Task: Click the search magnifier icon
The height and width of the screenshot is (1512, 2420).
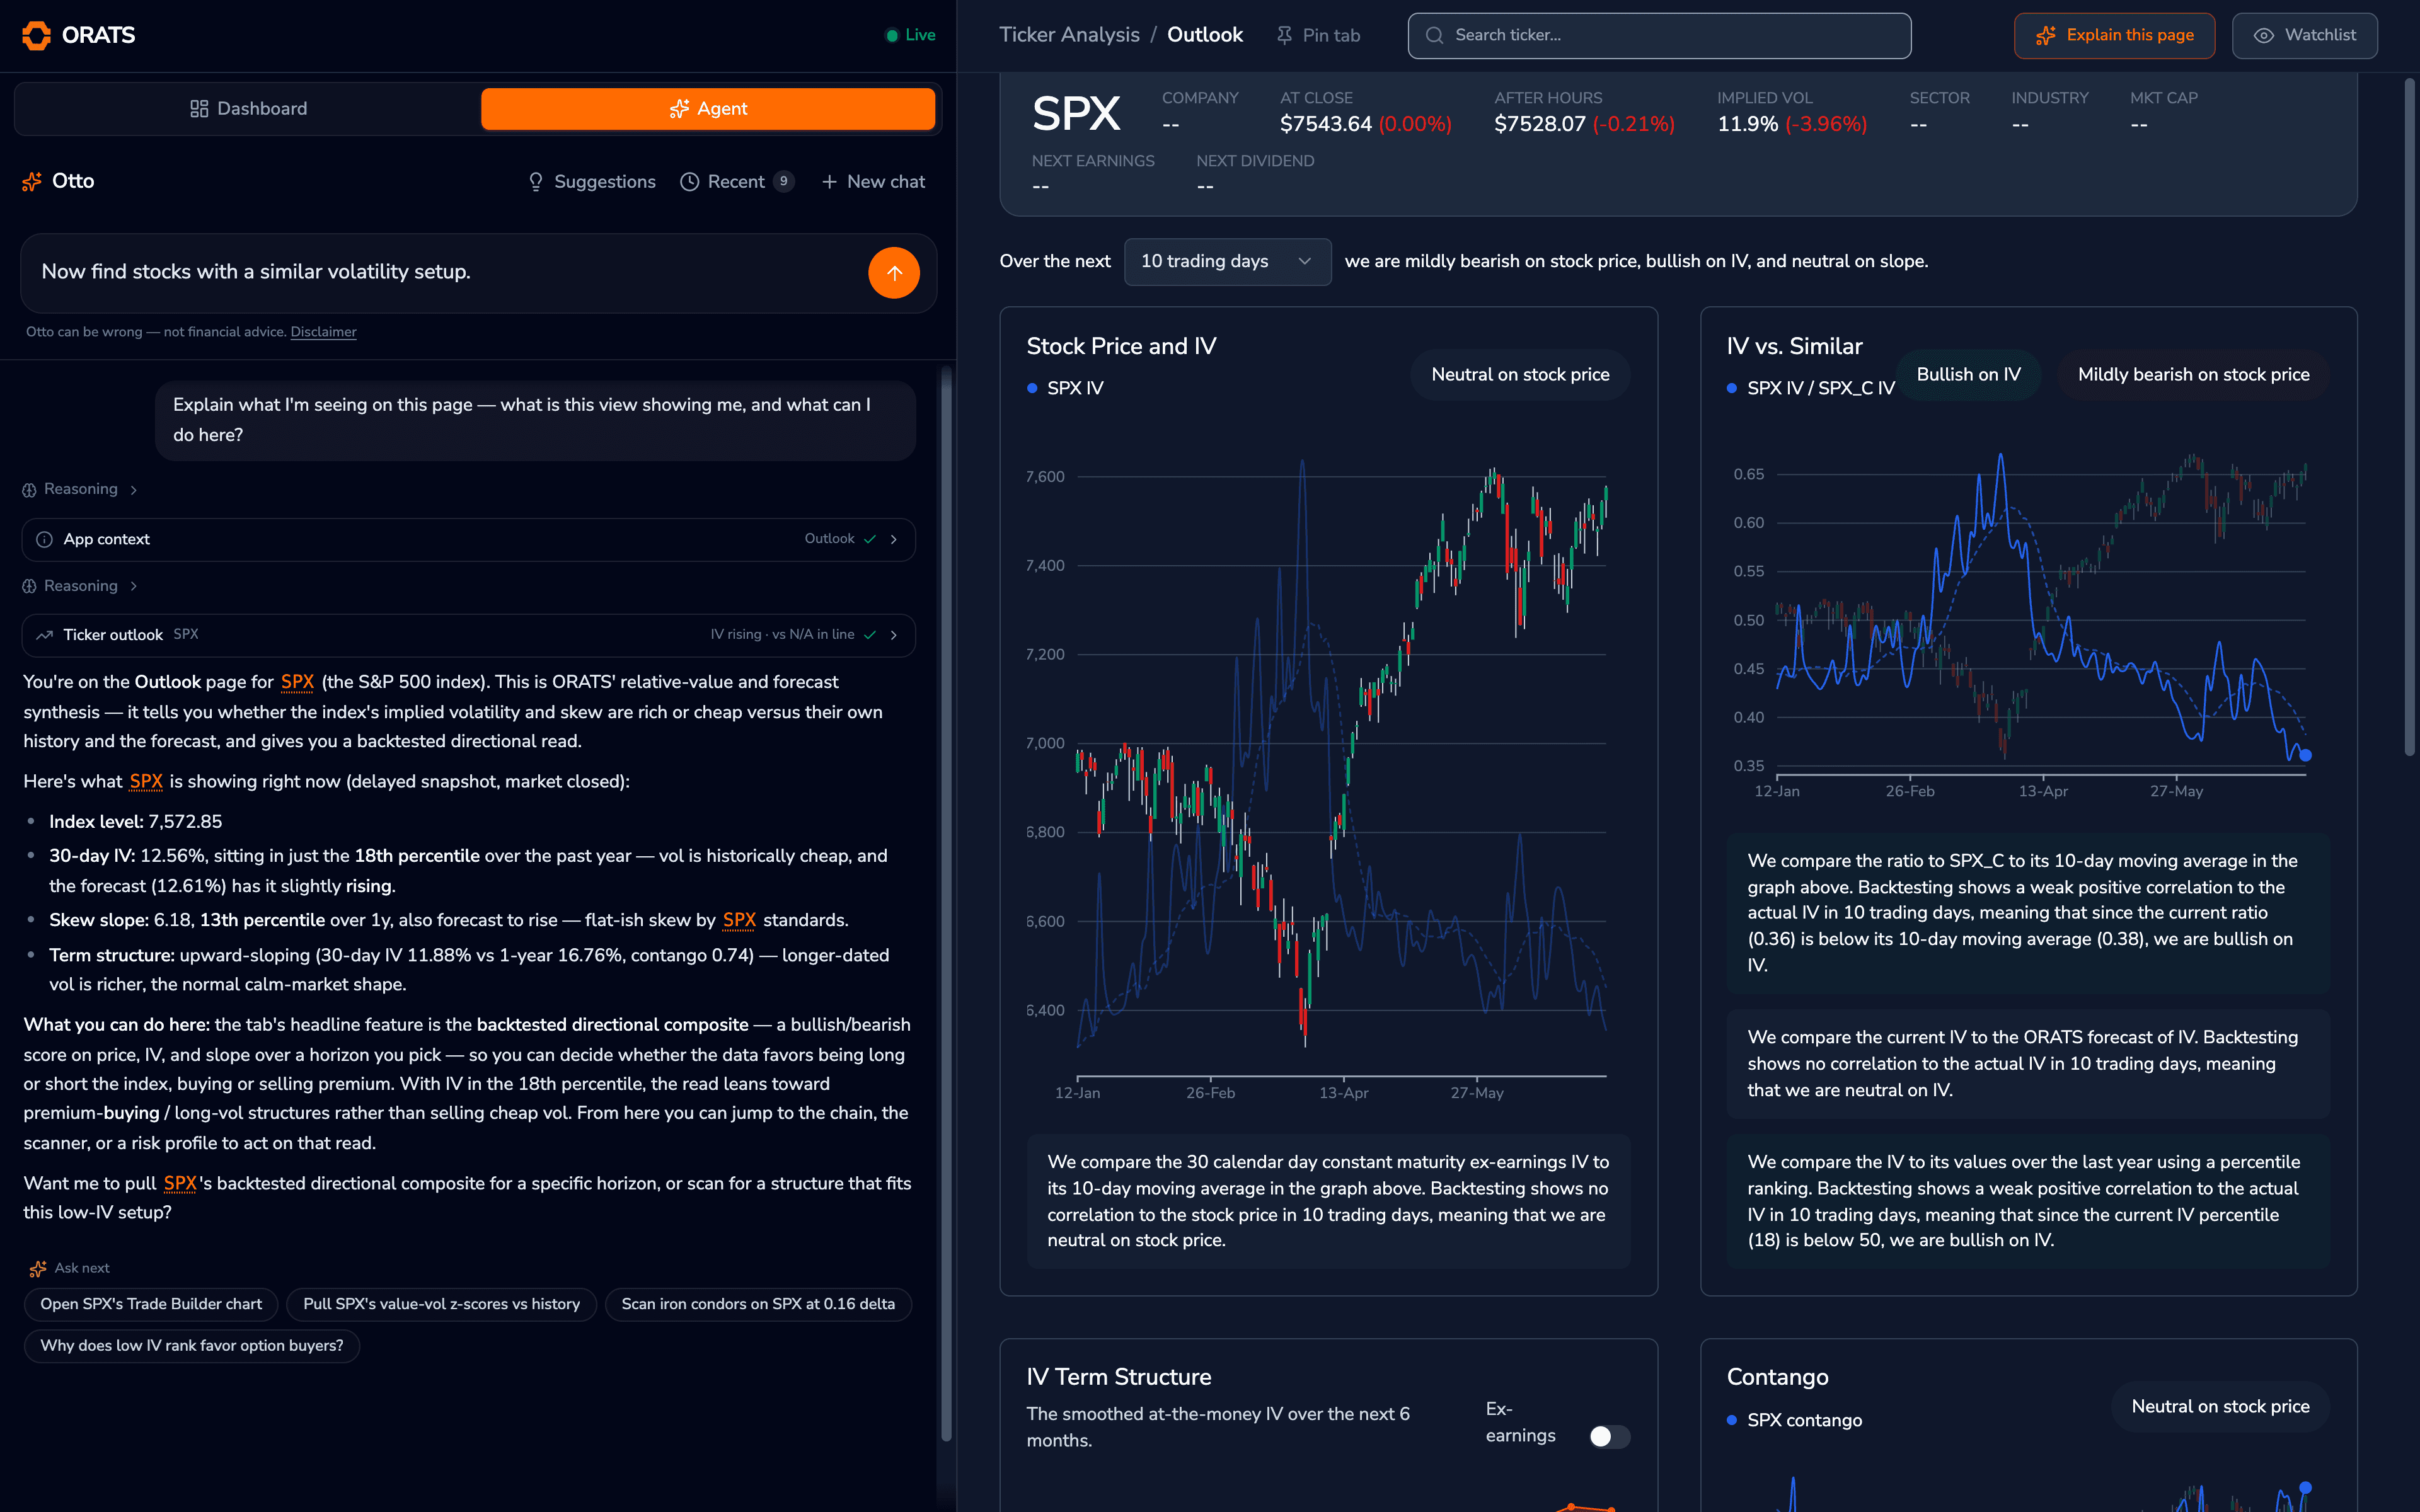Action: (x=1434, y=35)
